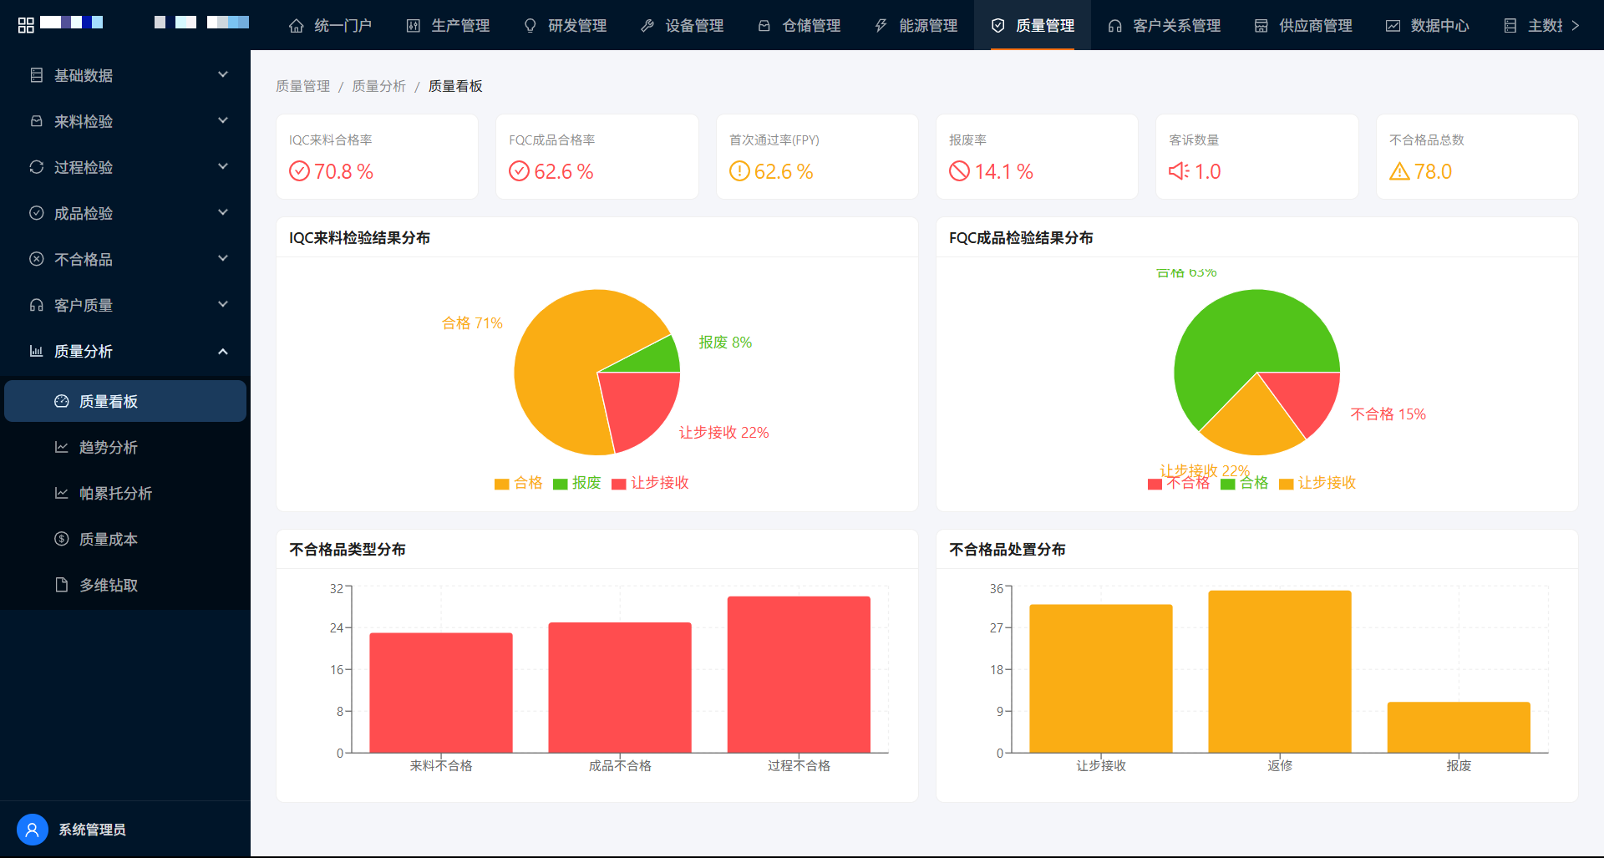
Task: Click the 统一门户 home icon
Action: (x=296, y=26)
